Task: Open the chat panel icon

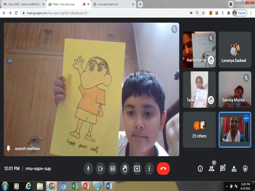Action: pos(223,168)
